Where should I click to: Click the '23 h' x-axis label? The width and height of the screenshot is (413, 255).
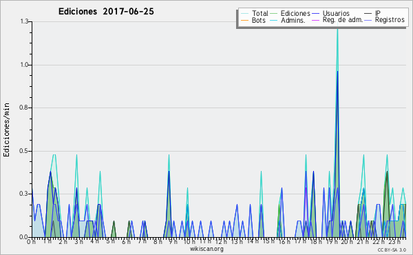click(394, 242)
